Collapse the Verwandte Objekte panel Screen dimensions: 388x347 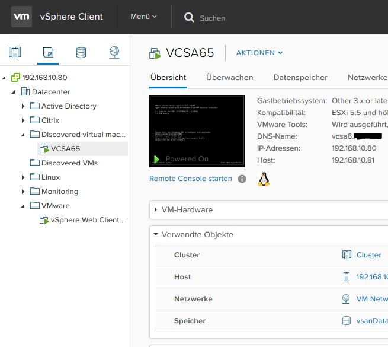(x=156, y=234)
